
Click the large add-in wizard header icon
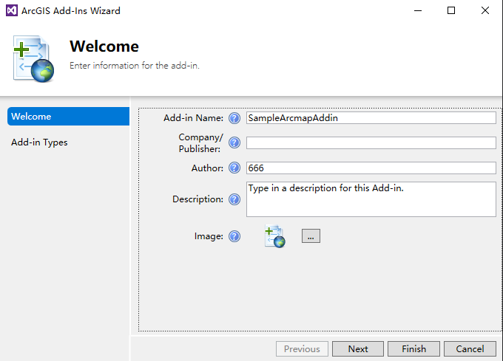[33, 58]
